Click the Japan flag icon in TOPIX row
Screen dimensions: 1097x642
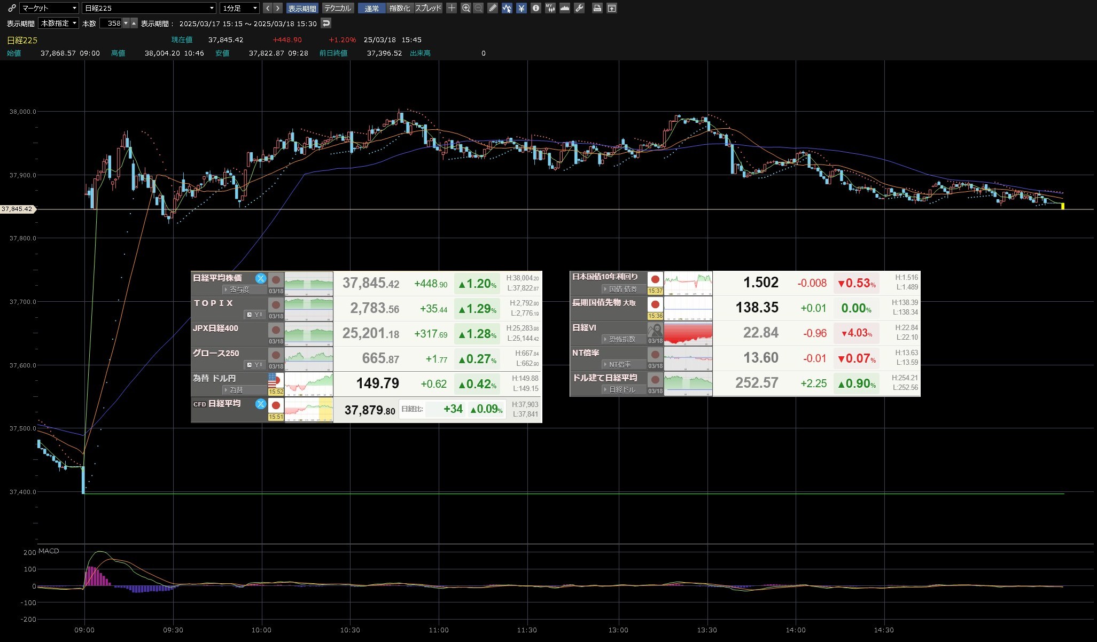tap(276, 305)
